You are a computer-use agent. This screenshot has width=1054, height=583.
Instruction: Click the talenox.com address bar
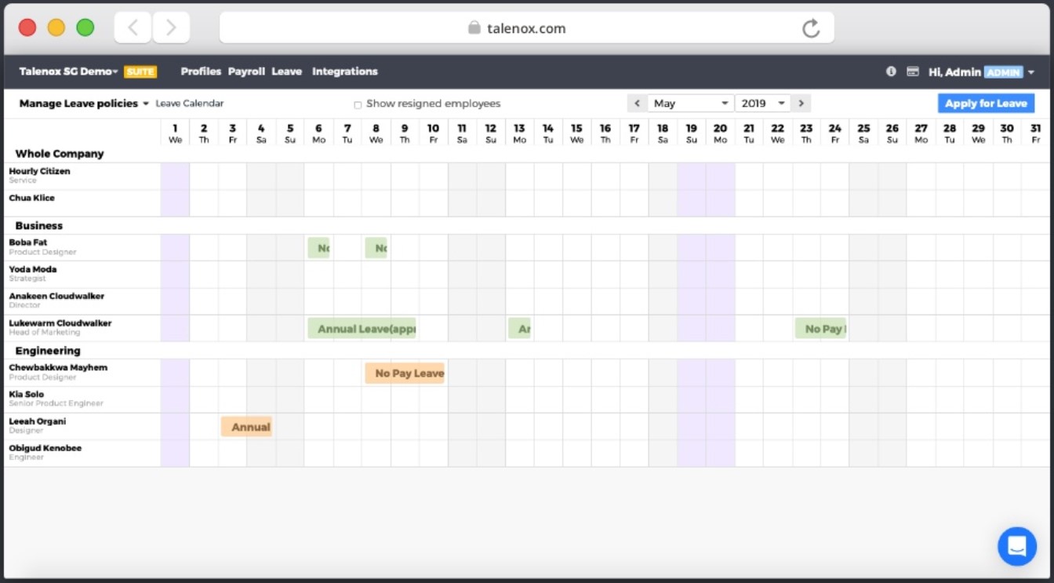click(x=525, y=28)
